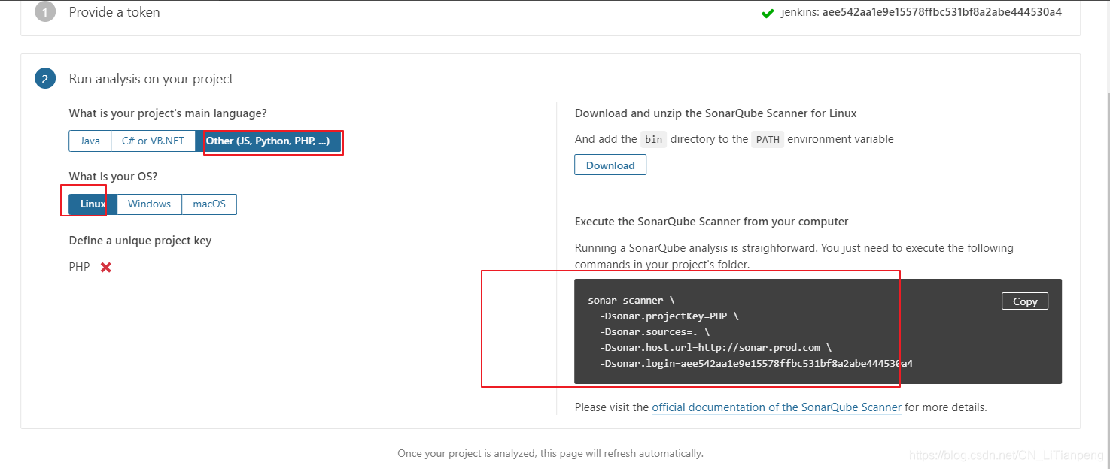Select C# or VB.NET language option
The image size is (1110, 469).
pos(153,141)
